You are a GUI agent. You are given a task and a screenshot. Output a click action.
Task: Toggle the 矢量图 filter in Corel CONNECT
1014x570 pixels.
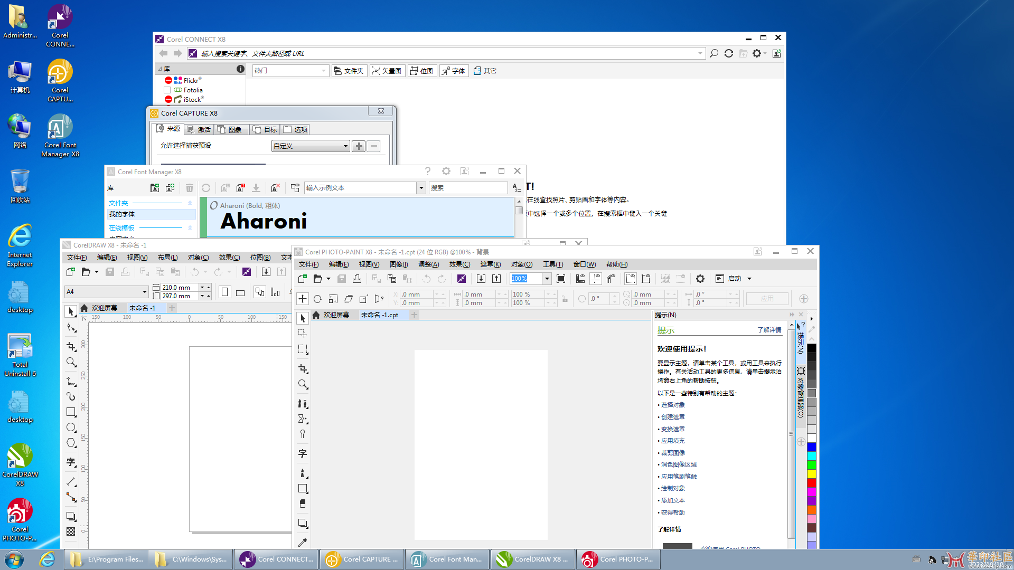[x=387, y=71]
